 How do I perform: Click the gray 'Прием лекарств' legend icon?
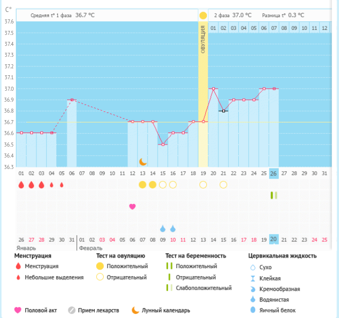71,310
